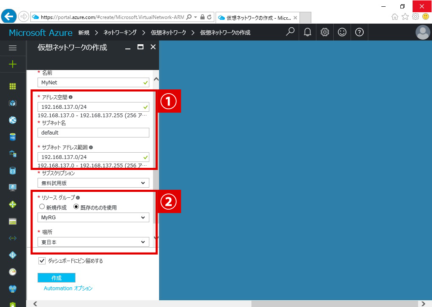Open the user account avatar
The height and width of the screenshot is (307, 432).
tap(423, 32)
